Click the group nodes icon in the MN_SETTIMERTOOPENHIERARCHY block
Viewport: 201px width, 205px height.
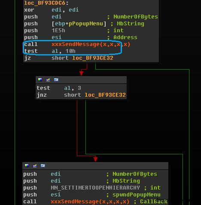(43, 165)
